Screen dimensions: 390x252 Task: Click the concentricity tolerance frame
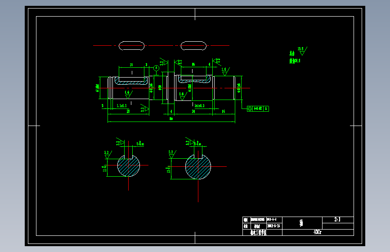(x=258, y=109)
